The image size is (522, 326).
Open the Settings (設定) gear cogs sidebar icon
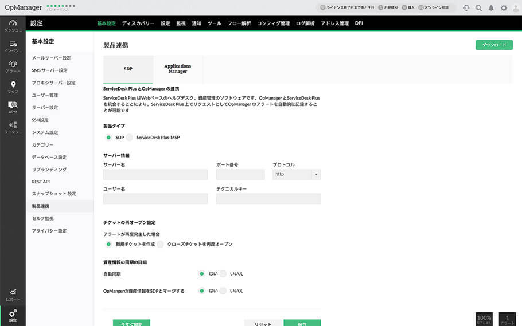13,316
